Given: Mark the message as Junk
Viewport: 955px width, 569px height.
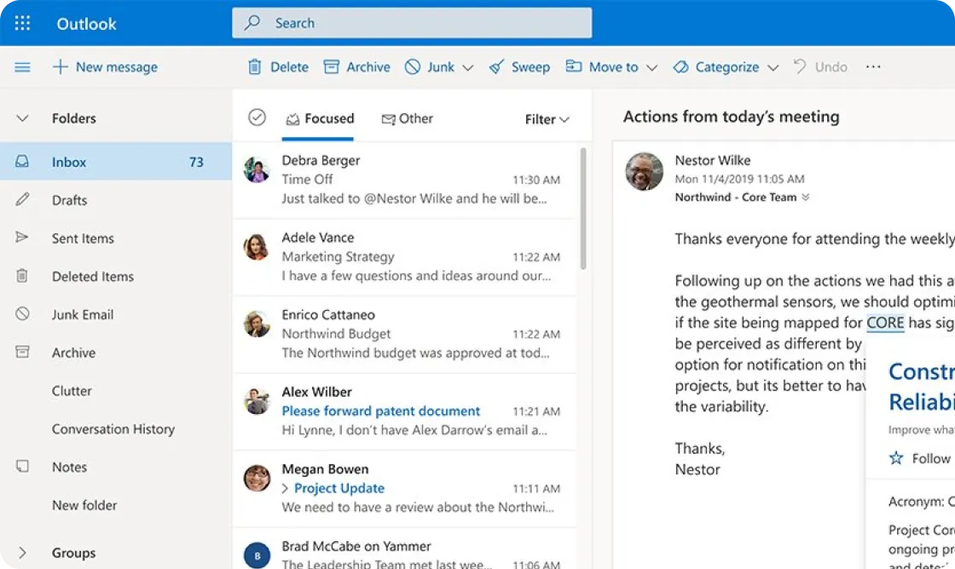Looking at the screenshot, I should [x=431, y=66].
